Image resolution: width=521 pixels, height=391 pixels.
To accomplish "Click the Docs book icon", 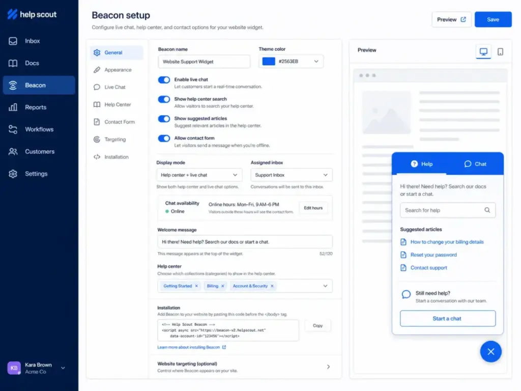I will 13,63.
